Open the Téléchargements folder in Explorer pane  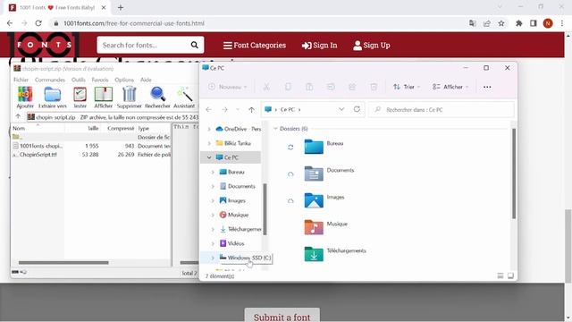click(335, 254)
